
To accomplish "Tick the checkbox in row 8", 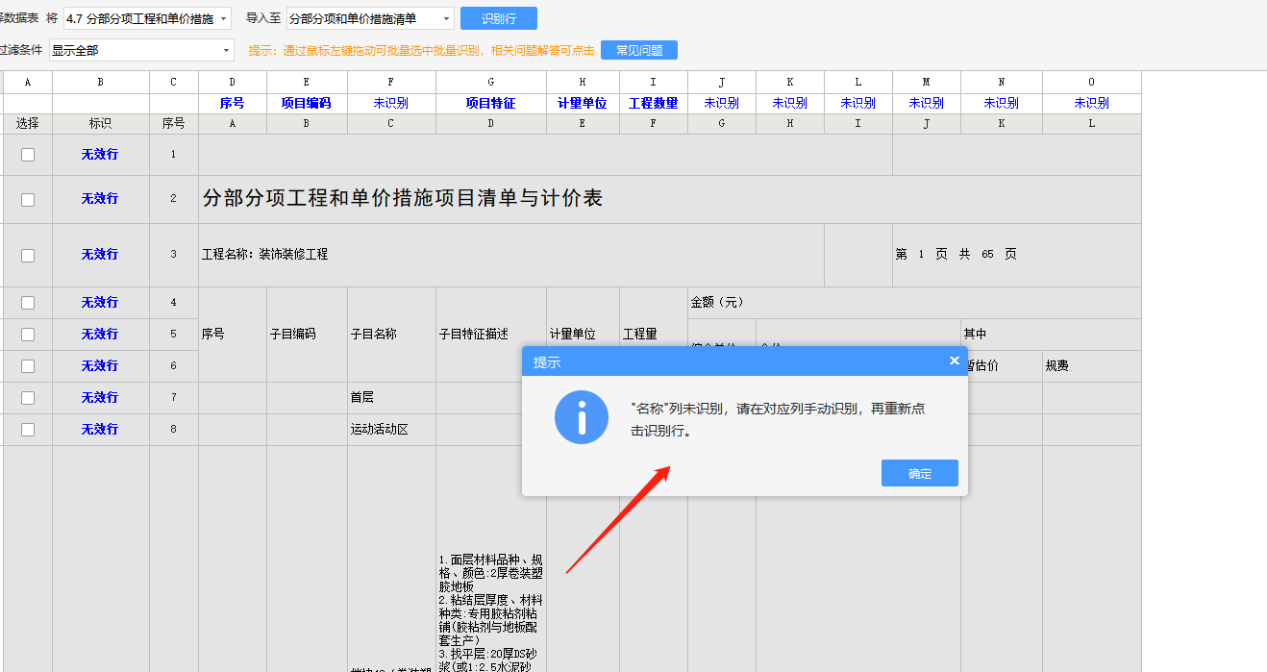I will point(28,430).
